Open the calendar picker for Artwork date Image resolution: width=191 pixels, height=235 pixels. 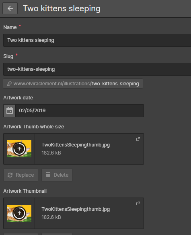pos(10,111)
